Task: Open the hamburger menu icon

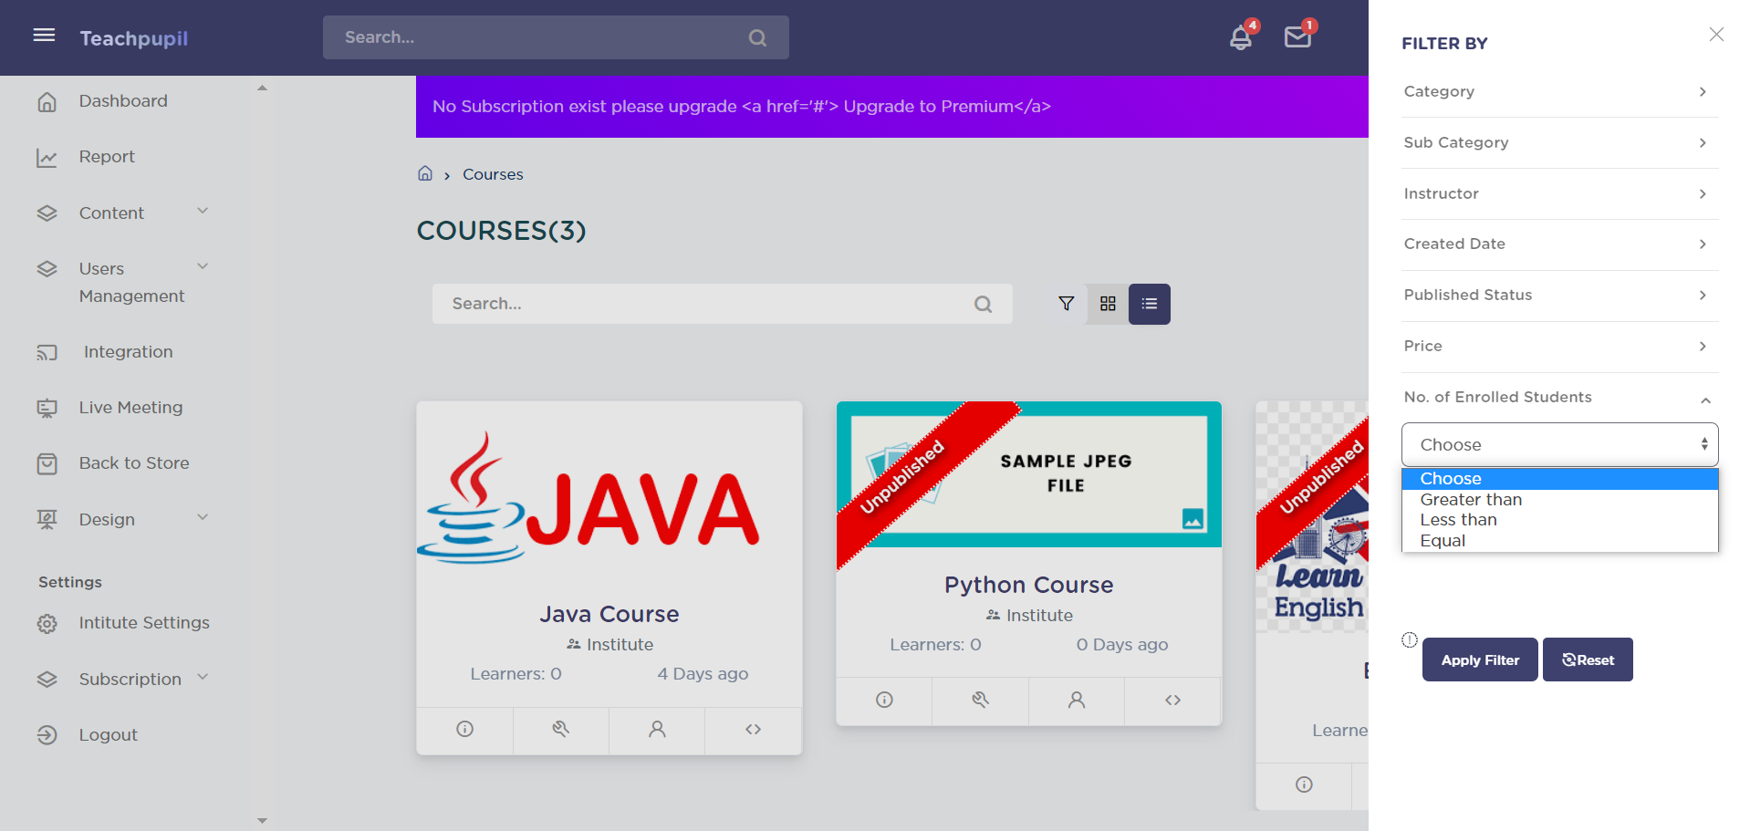Action: (44, 36)
